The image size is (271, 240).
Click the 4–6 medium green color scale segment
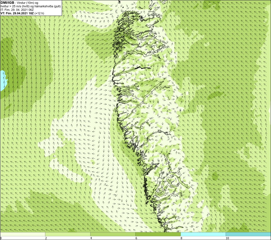[113, 234]
